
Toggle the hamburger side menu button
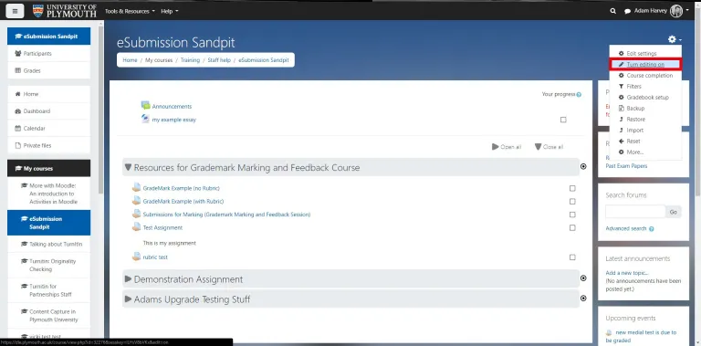(x=15, y=11)
